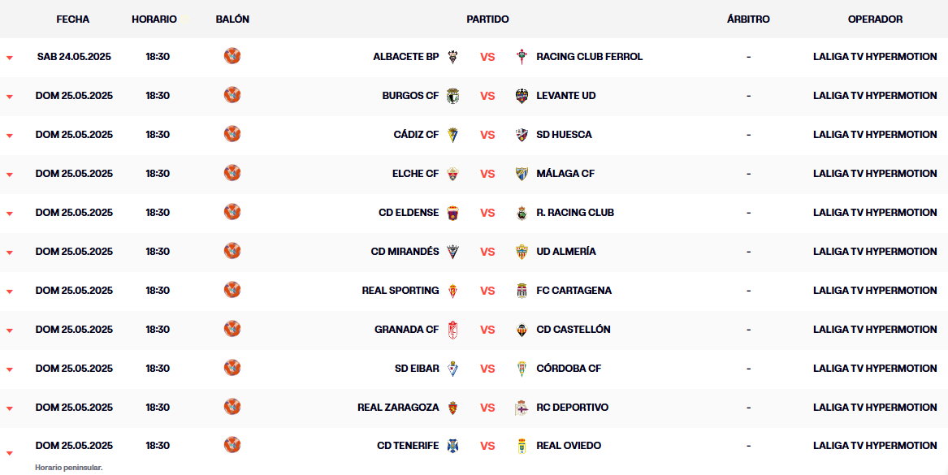Click the match ball icon for Elche CF row
Image resolution: width=948 pixels, height=475 pixels.
(x=232, y=173)
